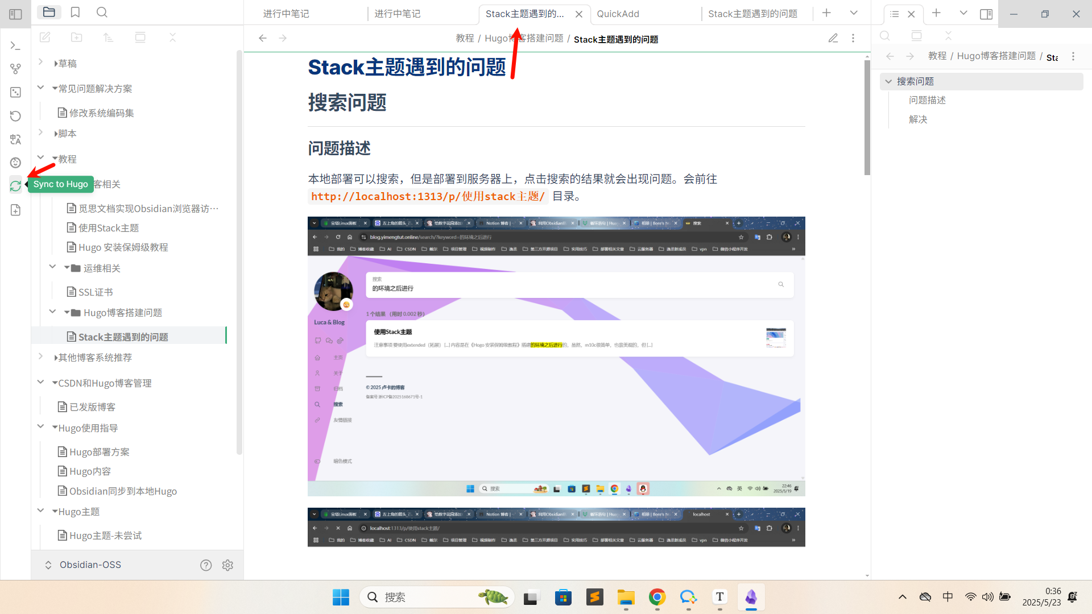Collapse the 搜索问题 outline heading
Viewport: 1092px width, 614px height.
(888, 81)
